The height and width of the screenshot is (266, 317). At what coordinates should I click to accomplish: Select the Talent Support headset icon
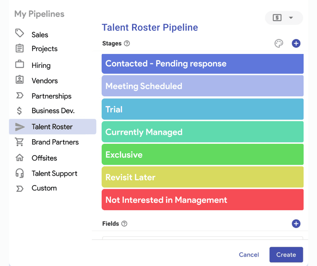(20, 173)
